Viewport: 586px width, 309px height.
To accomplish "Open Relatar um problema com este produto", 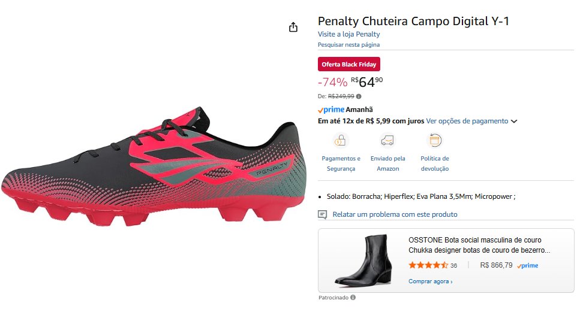I will pos(395,214).
